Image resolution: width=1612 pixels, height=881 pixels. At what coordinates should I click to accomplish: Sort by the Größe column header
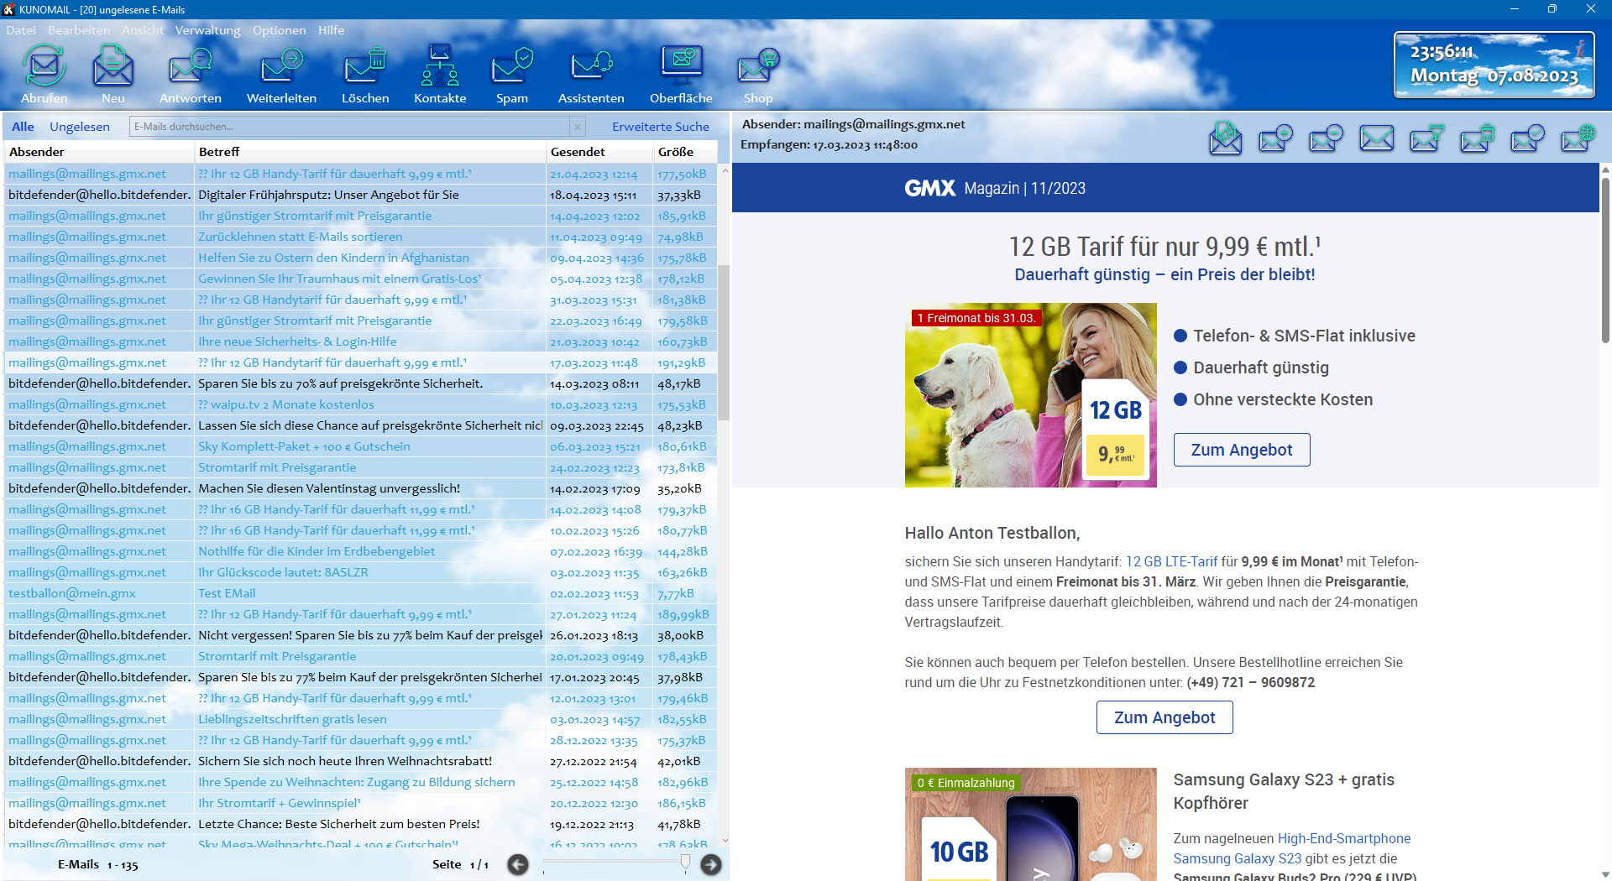685,152
